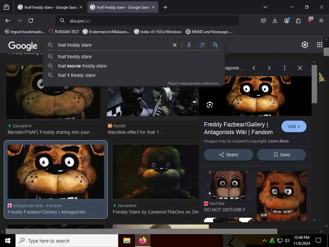
Task: Click the Visit button
Action: coord(294,126)
